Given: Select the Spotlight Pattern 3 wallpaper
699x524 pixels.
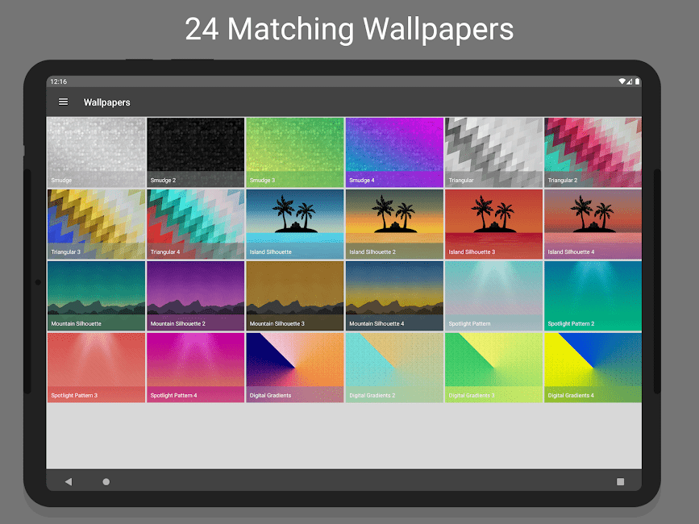Looking at the screenshot, I should [x=96, y=368].
